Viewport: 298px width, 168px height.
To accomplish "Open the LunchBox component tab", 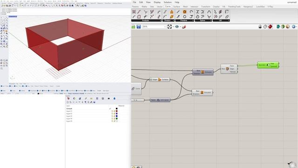I will (260, 7).
